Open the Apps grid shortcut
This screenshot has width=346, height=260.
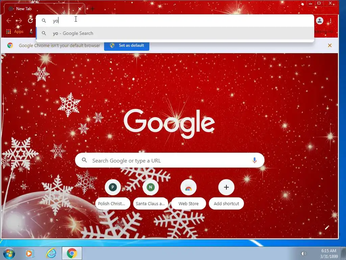[8, 31]
